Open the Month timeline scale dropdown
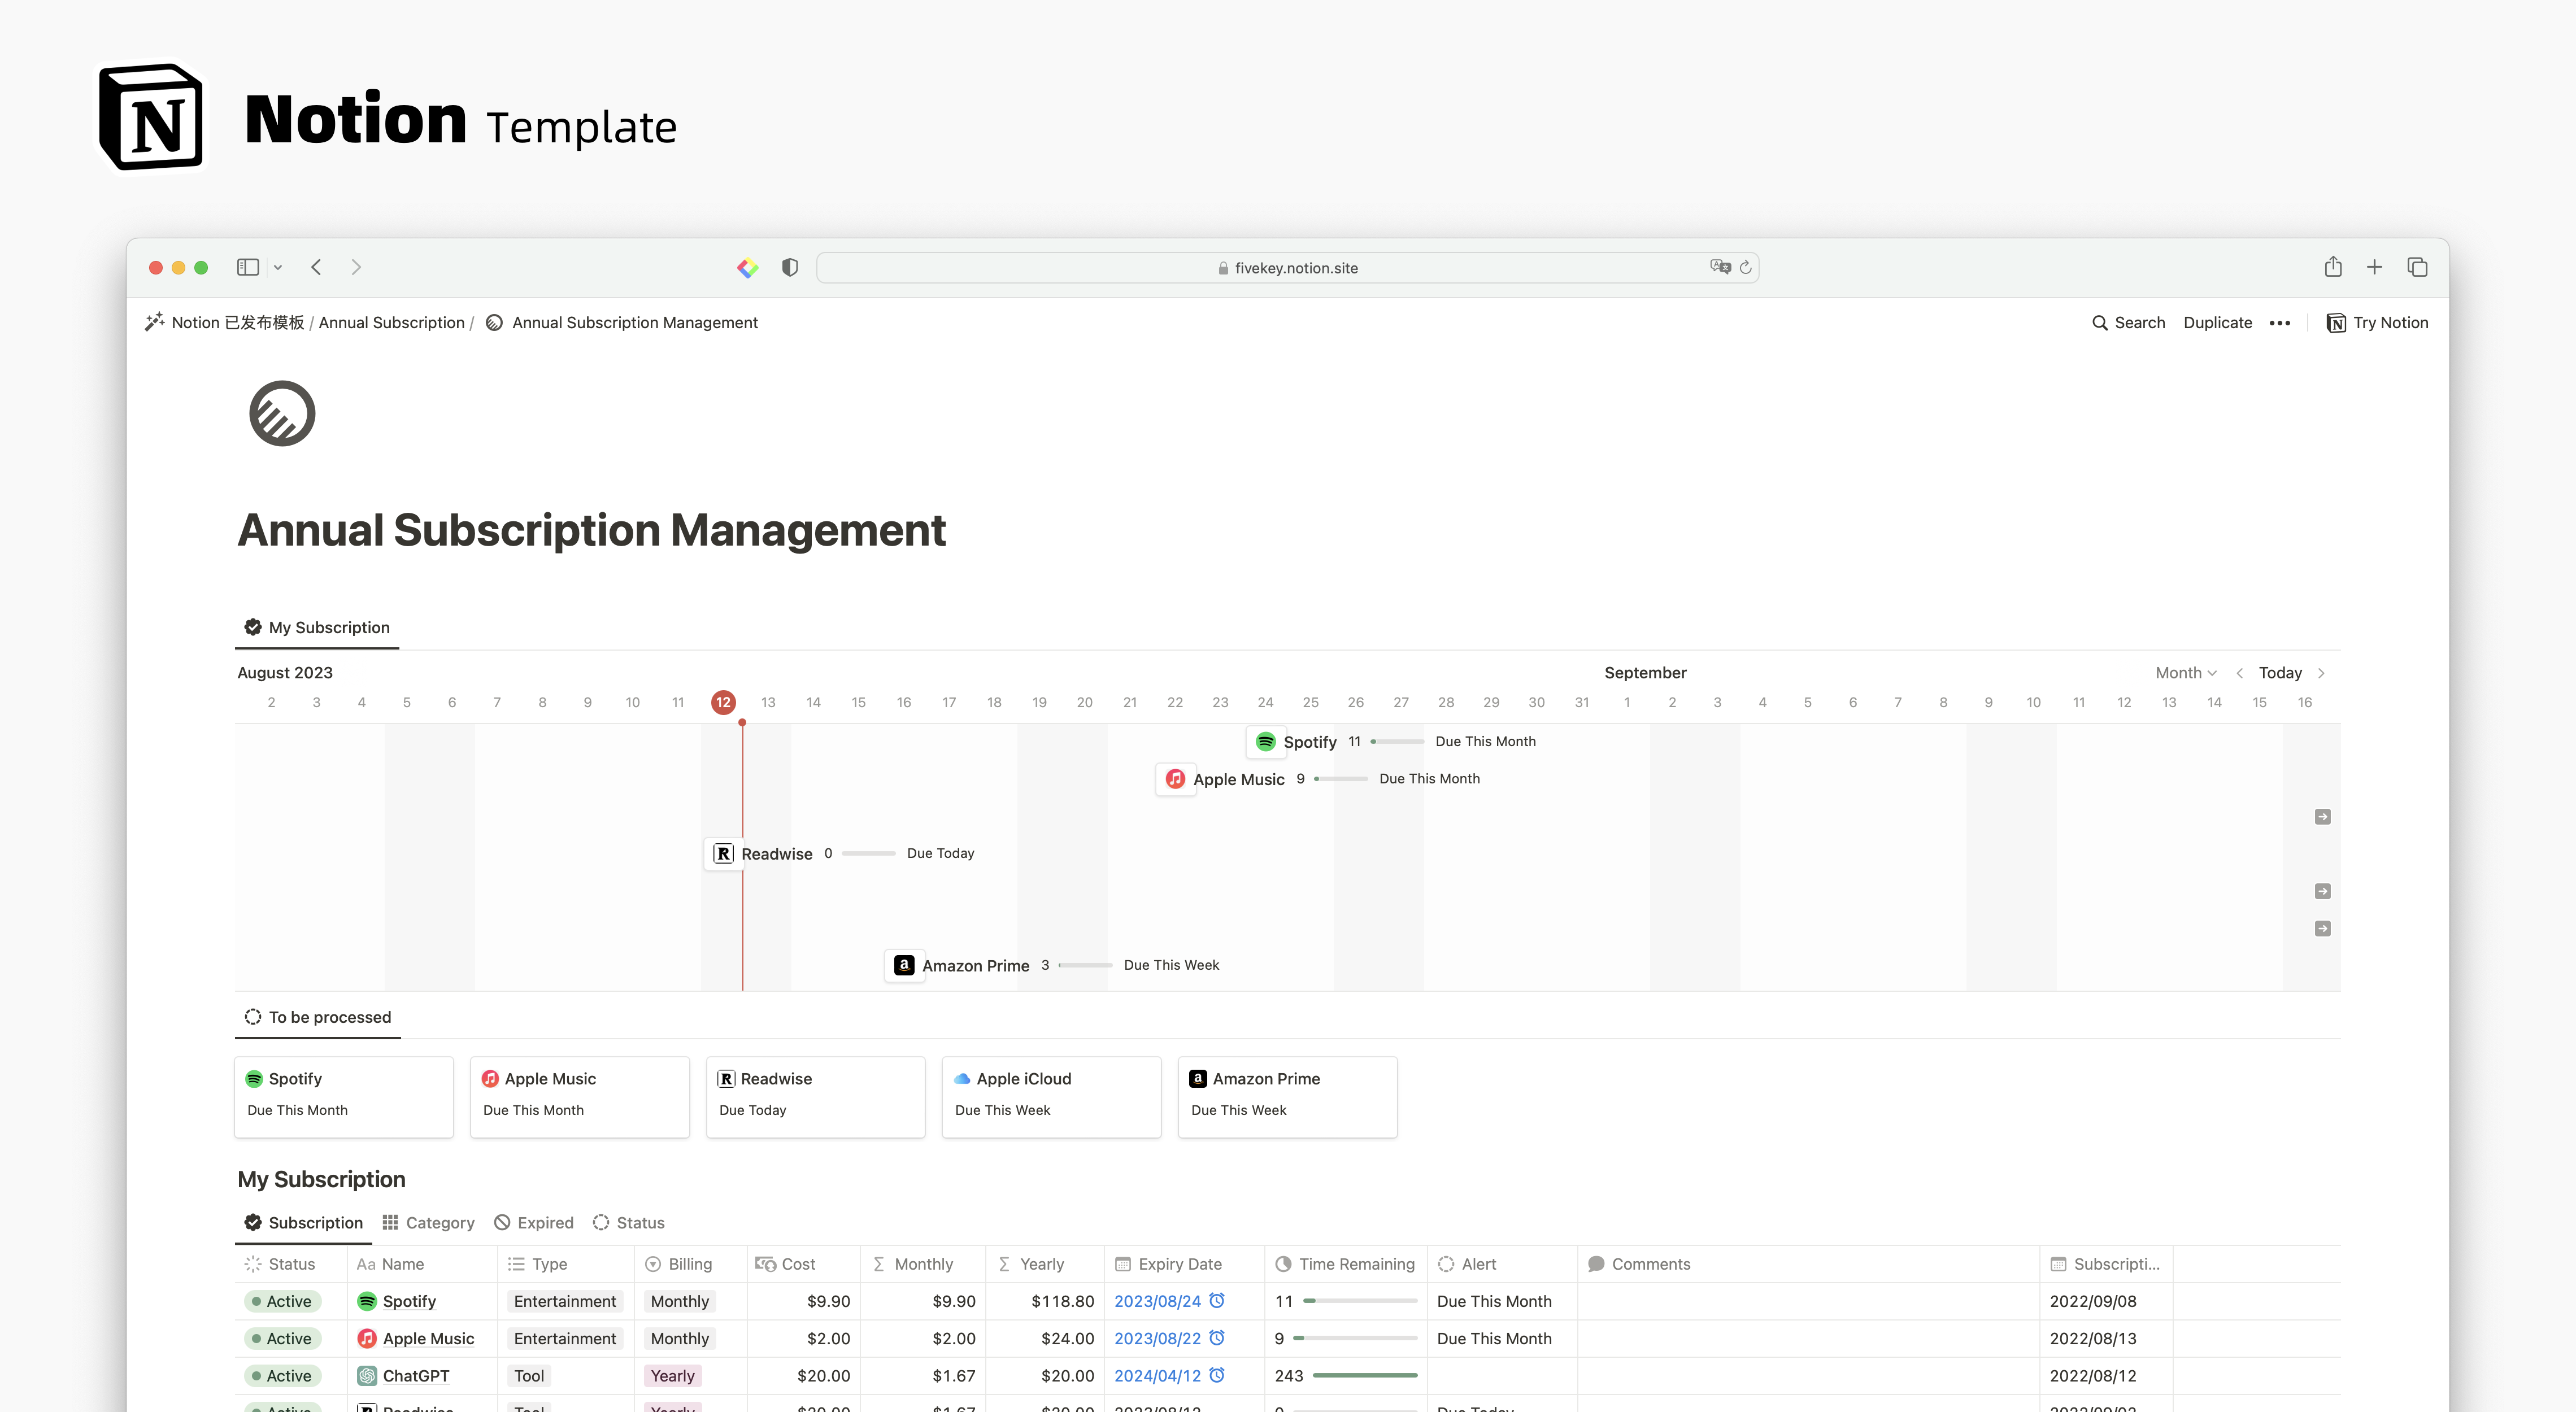The image size is (2576, 1412). [x=2186, y=673]
